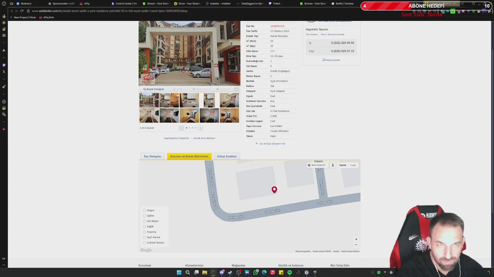Click İlan ile İlgili Şikayetim Var
The width and height of the screenshot is (494, 277).
(x=271, y=144)
